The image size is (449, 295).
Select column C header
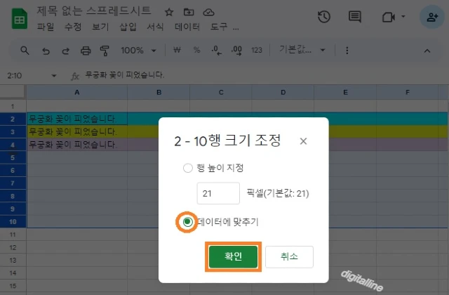coord(221,92)
